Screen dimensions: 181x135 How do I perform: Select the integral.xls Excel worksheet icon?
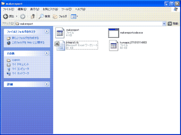tap(60, 45)
